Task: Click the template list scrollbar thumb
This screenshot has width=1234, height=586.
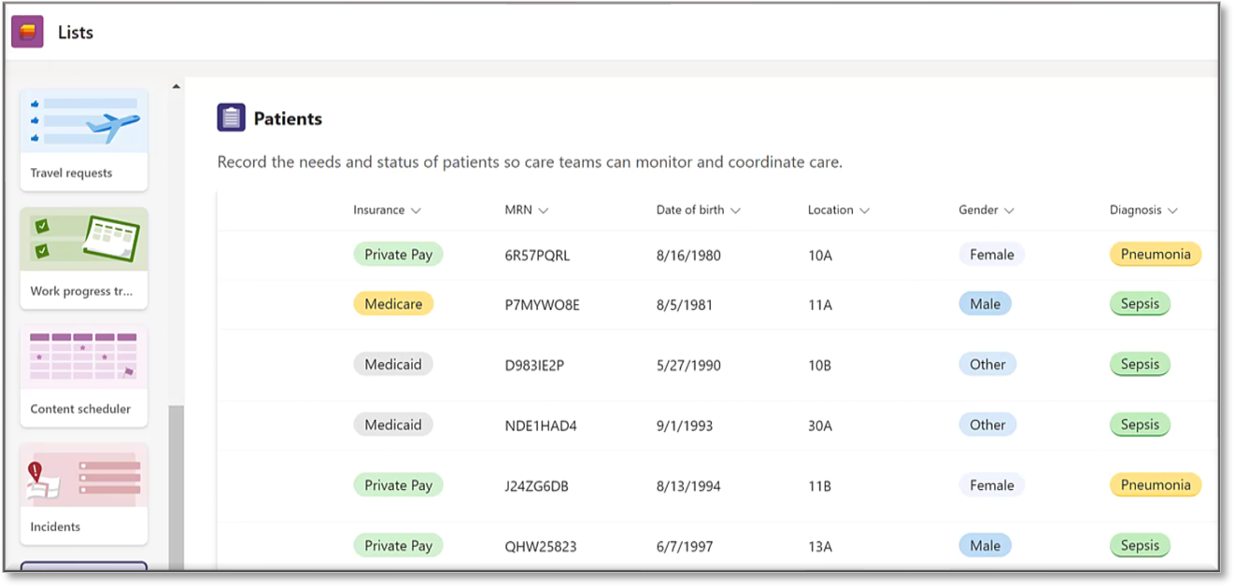Action: (176, 486)
